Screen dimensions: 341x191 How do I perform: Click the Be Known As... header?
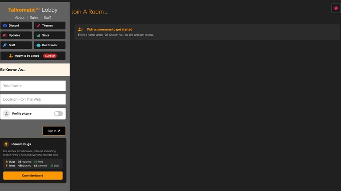13,70
